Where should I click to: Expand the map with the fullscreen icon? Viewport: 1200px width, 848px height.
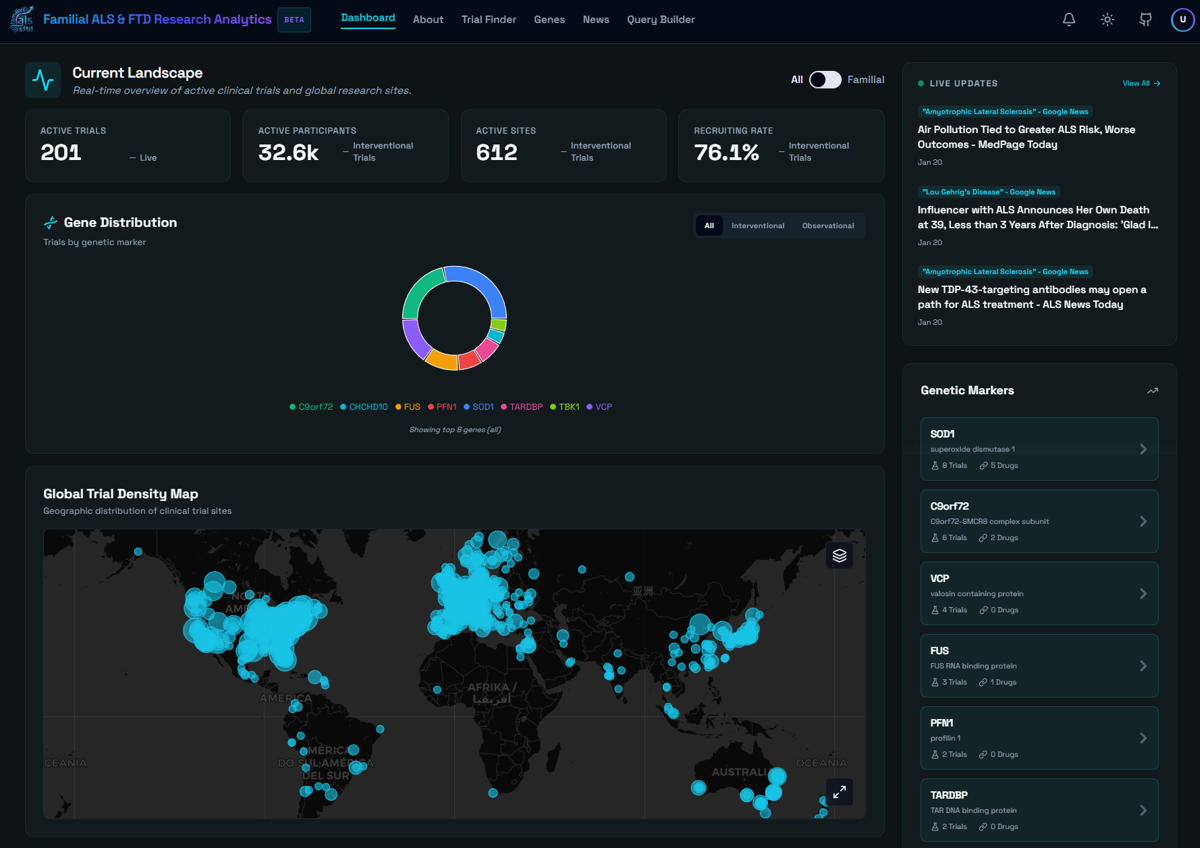pyautogui.click(x=840, y=791)
